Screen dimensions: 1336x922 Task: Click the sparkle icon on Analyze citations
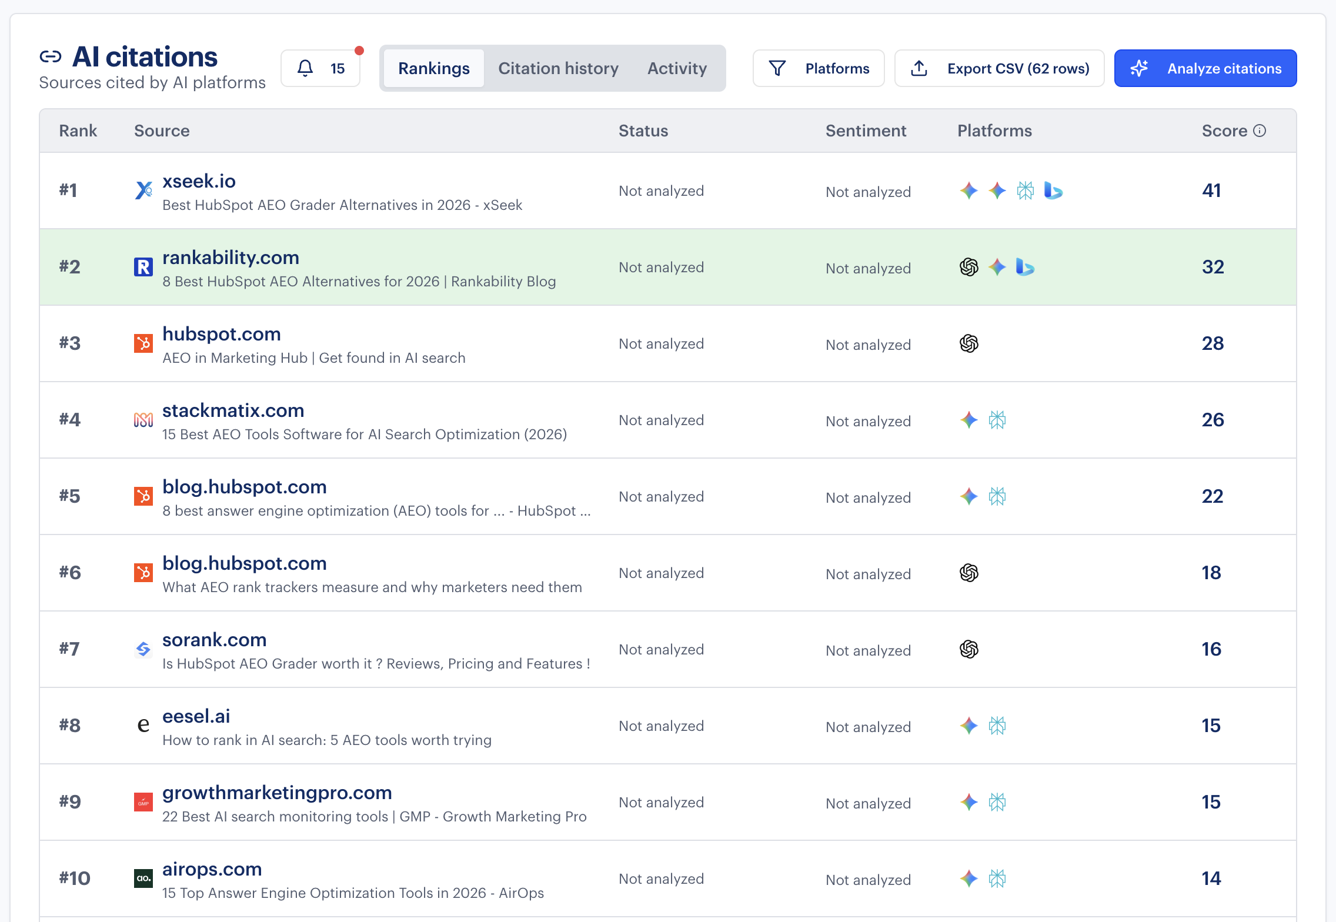(1140, 68)
